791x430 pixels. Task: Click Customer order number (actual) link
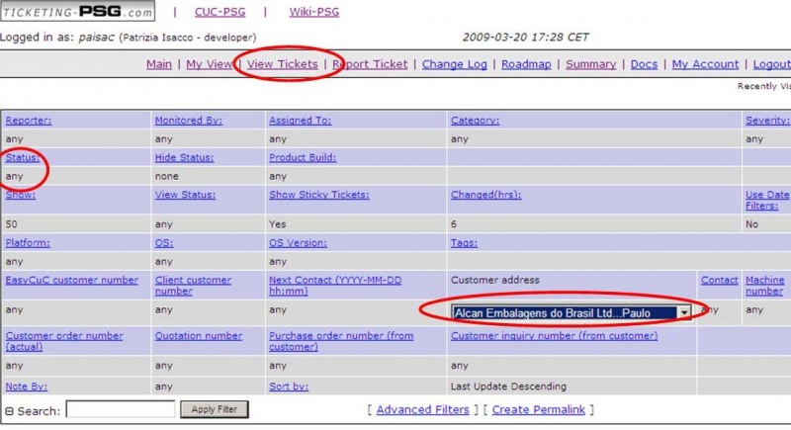pos(64,341)
